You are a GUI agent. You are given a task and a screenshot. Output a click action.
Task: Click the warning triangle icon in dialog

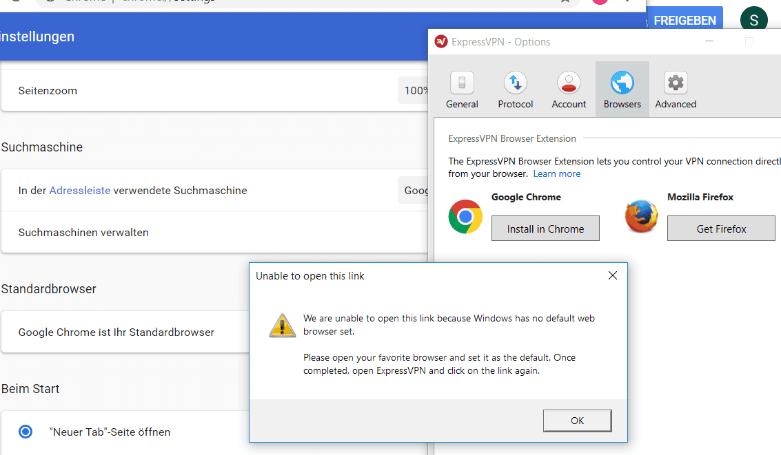(283, 326)
